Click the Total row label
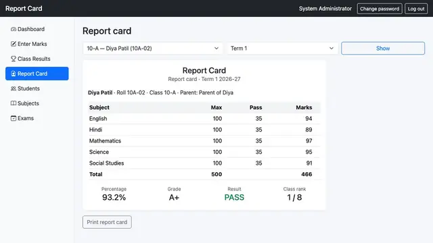 coord(95,174)
